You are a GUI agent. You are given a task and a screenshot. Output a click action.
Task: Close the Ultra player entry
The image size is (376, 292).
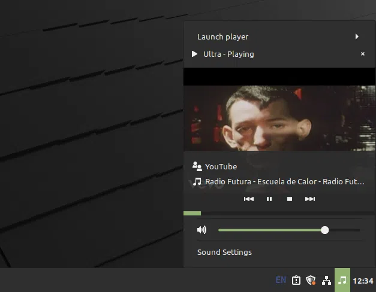pyautogui.click(x=363, y=54)
